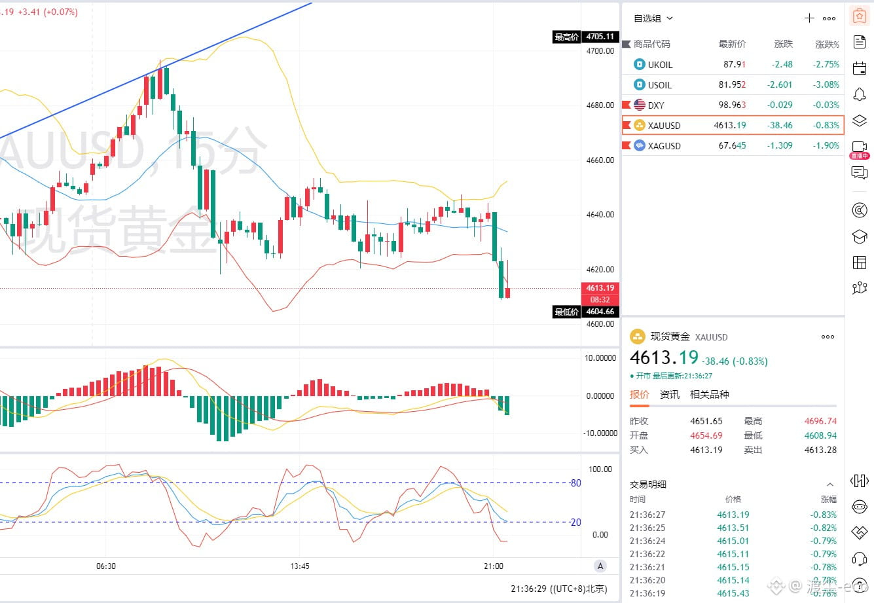
Task: Expand the 自选组 watchlist group dropdown
Action: [653, 18]
